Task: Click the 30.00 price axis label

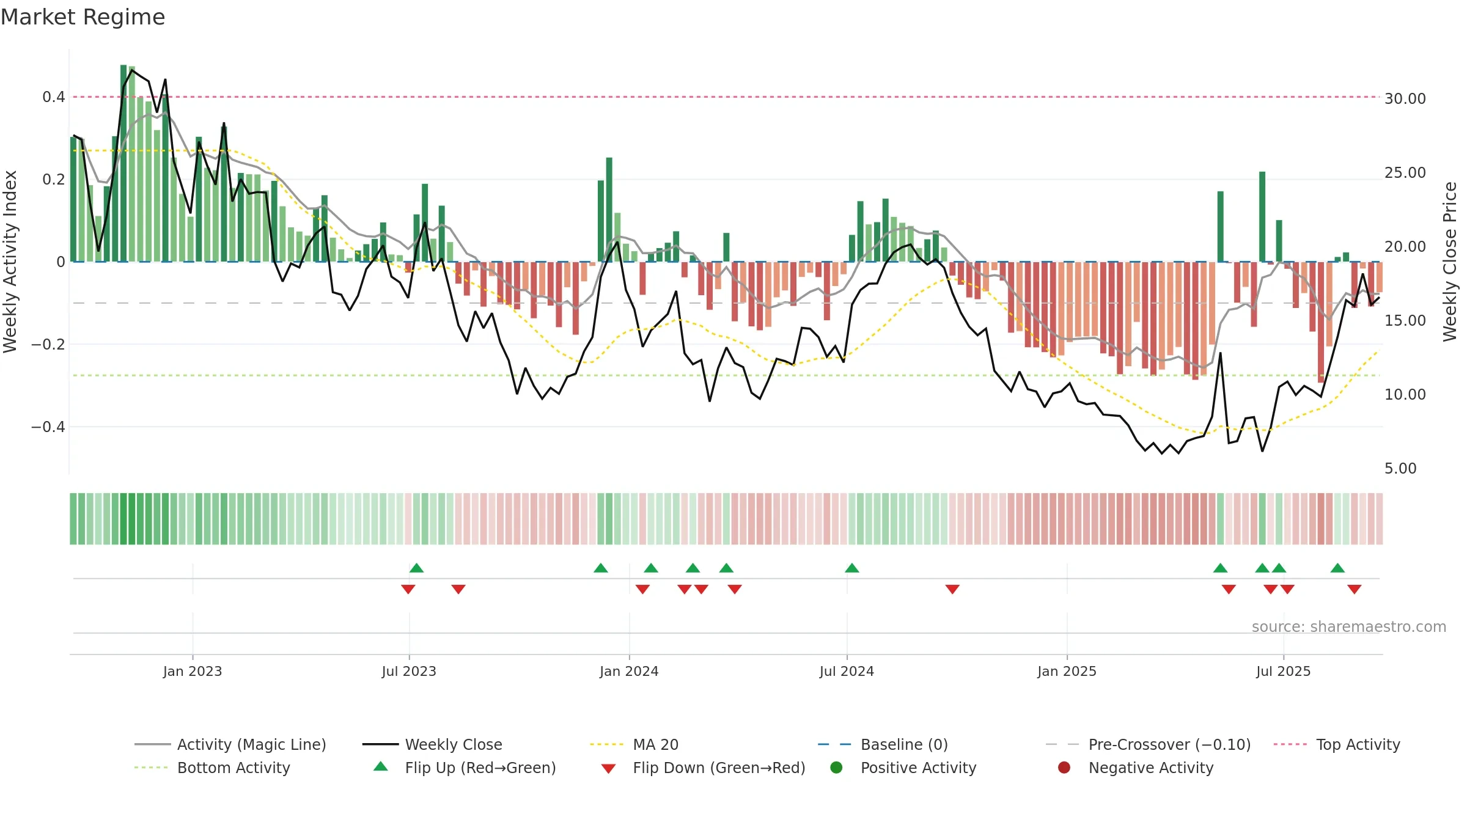Action: click(1405, 98)
